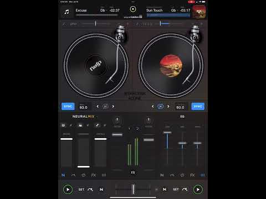
Task: Seek in the Sun Touch blue waveform overview
Action: [168, 15]
